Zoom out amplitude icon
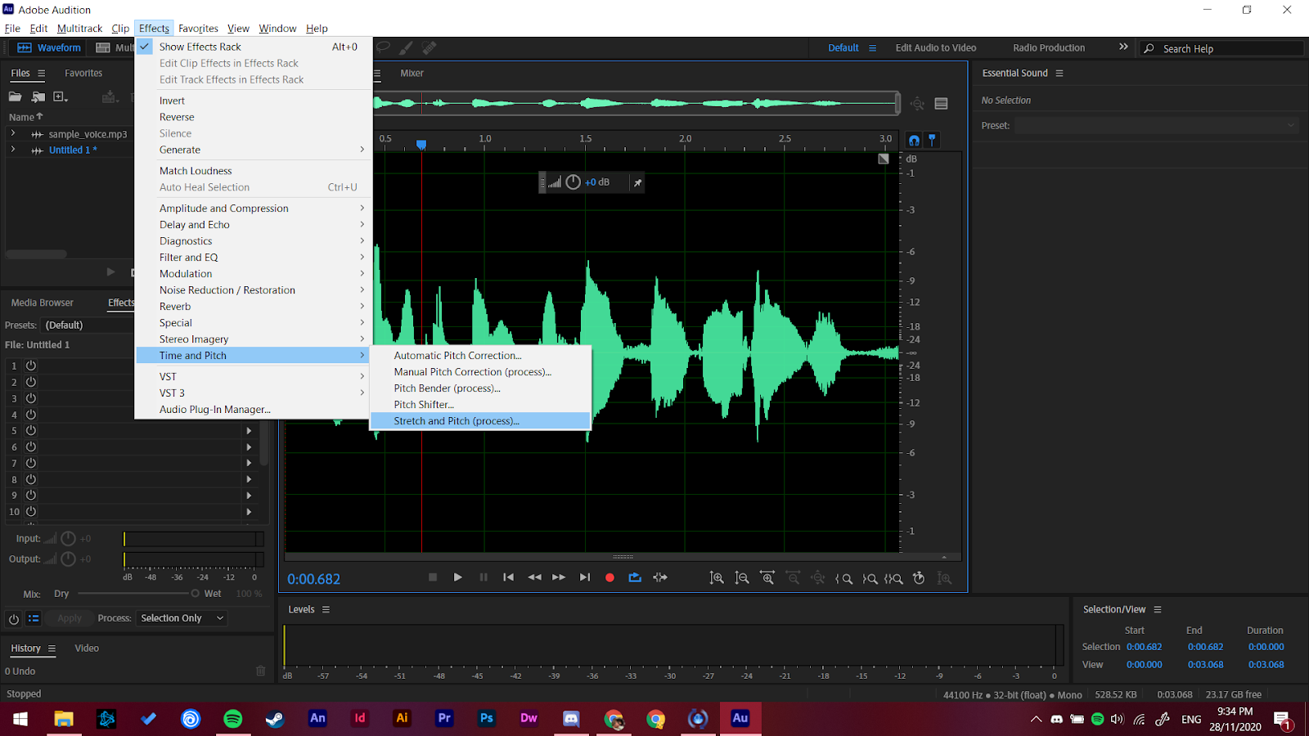 pos(742,578)
